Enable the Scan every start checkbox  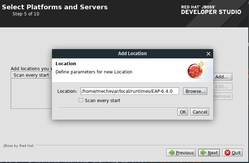(81, 100)
